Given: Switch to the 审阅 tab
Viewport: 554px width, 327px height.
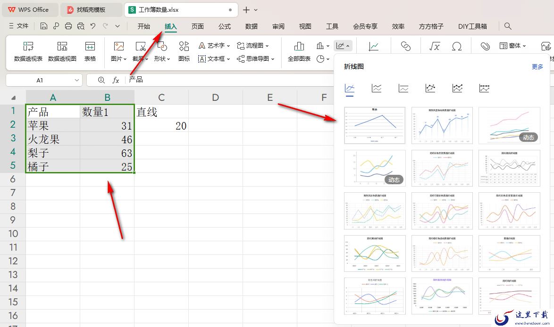Looking at the screenshot, I should pos(278,26).
